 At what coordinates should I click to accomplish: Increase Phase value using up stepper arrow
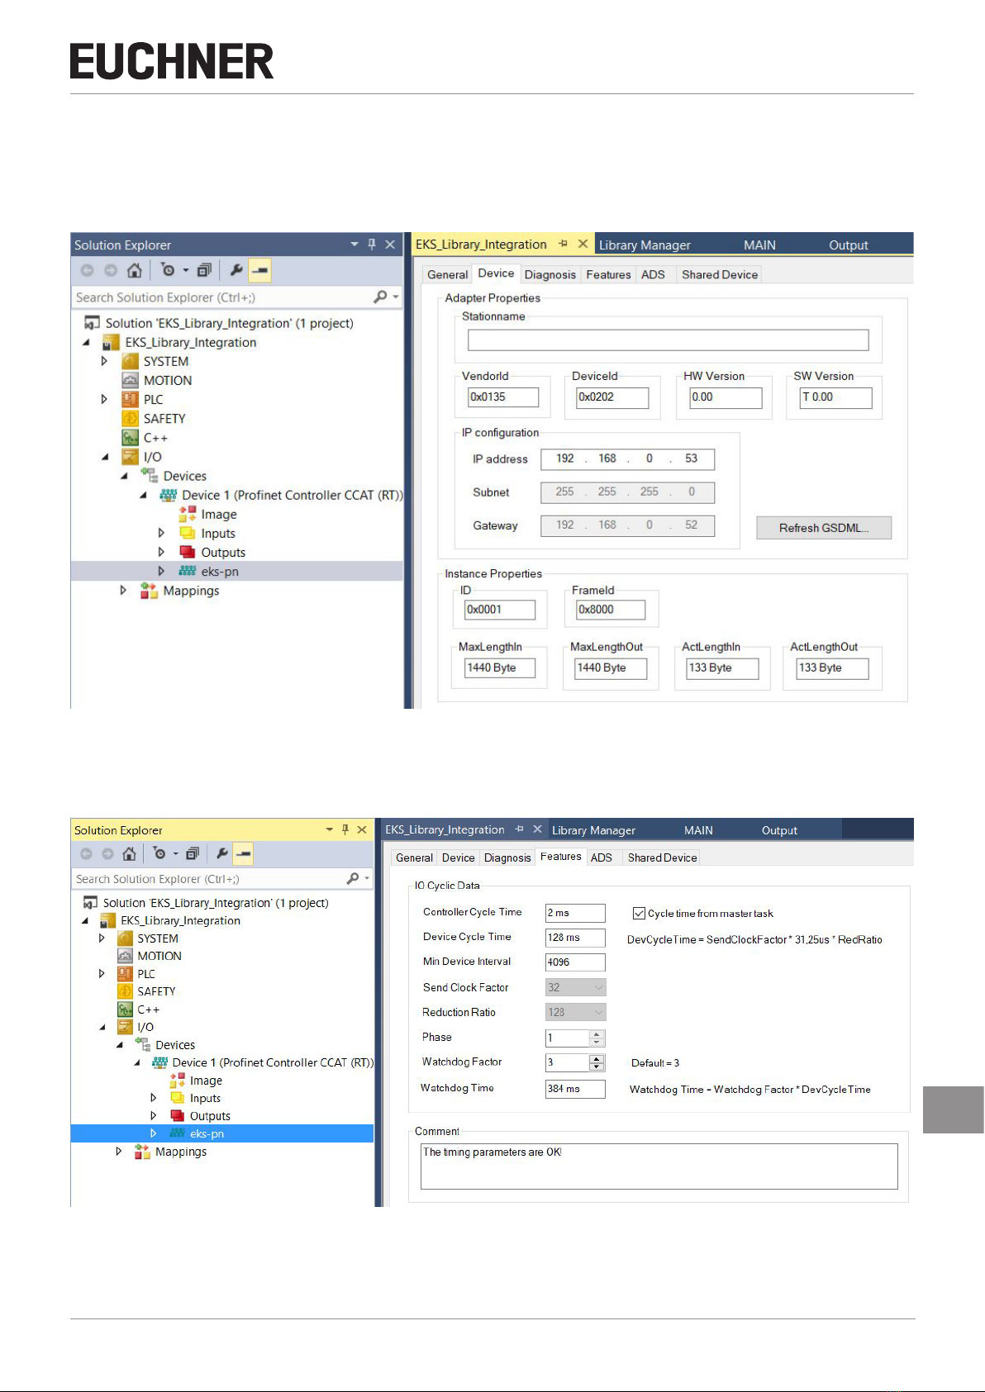(x=597, y=1033)
